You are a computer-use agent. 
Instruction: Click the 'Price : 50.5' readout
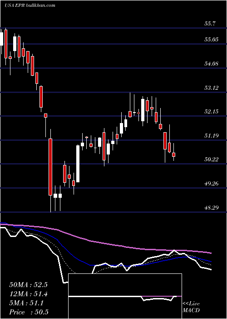[29, 312]
